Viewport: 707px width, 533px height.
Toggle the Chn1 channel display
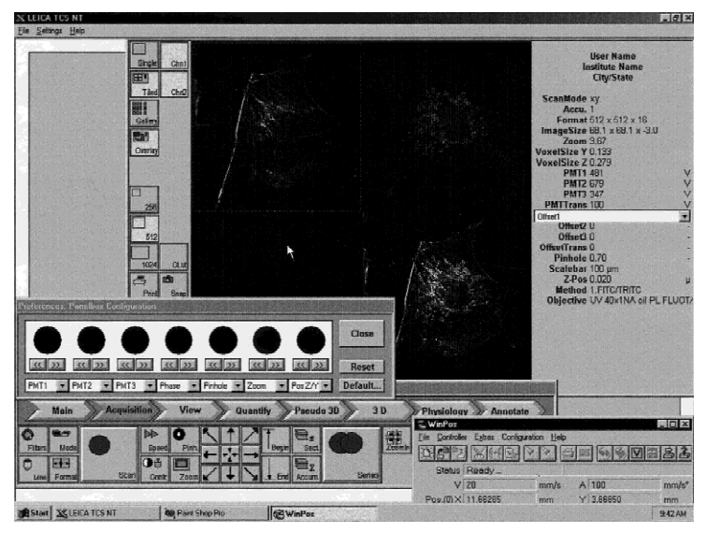tap(174, 54)
